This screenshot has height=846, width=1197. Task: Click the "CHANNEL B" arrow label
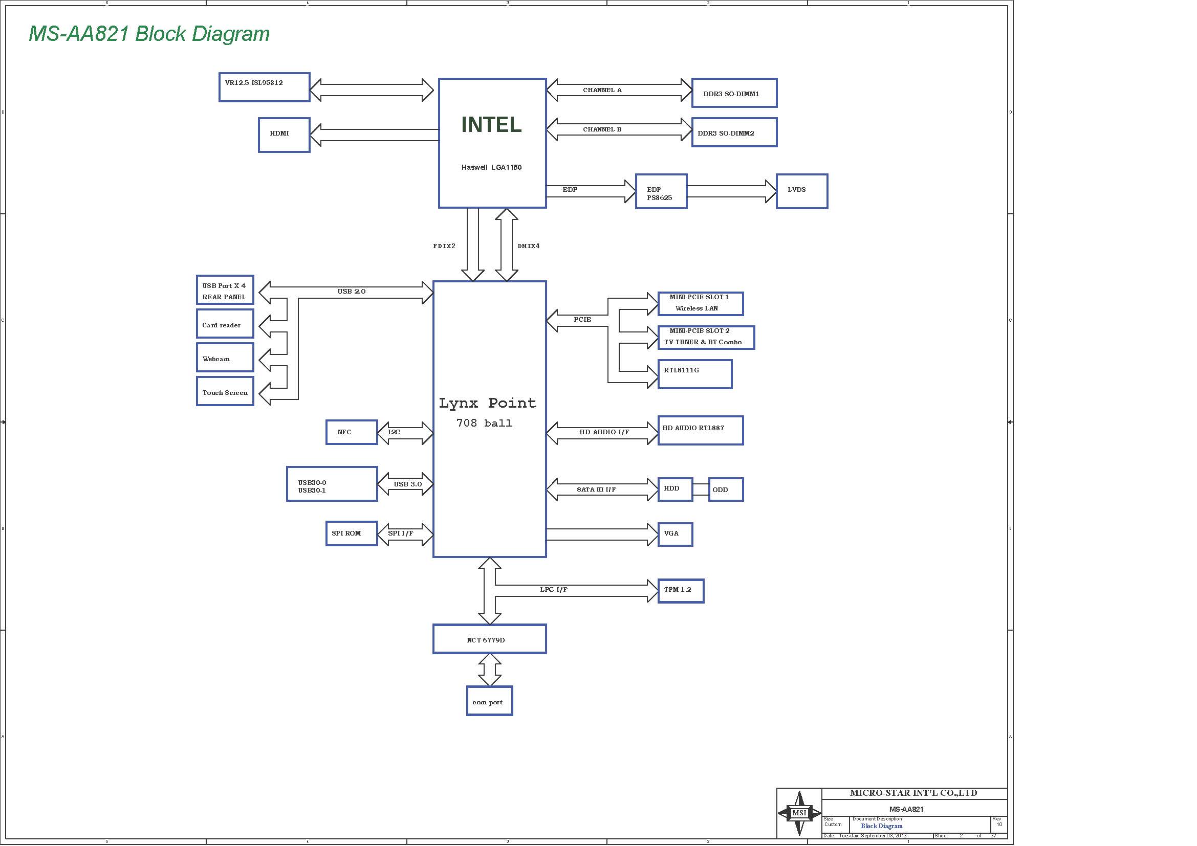coord(602,130)
